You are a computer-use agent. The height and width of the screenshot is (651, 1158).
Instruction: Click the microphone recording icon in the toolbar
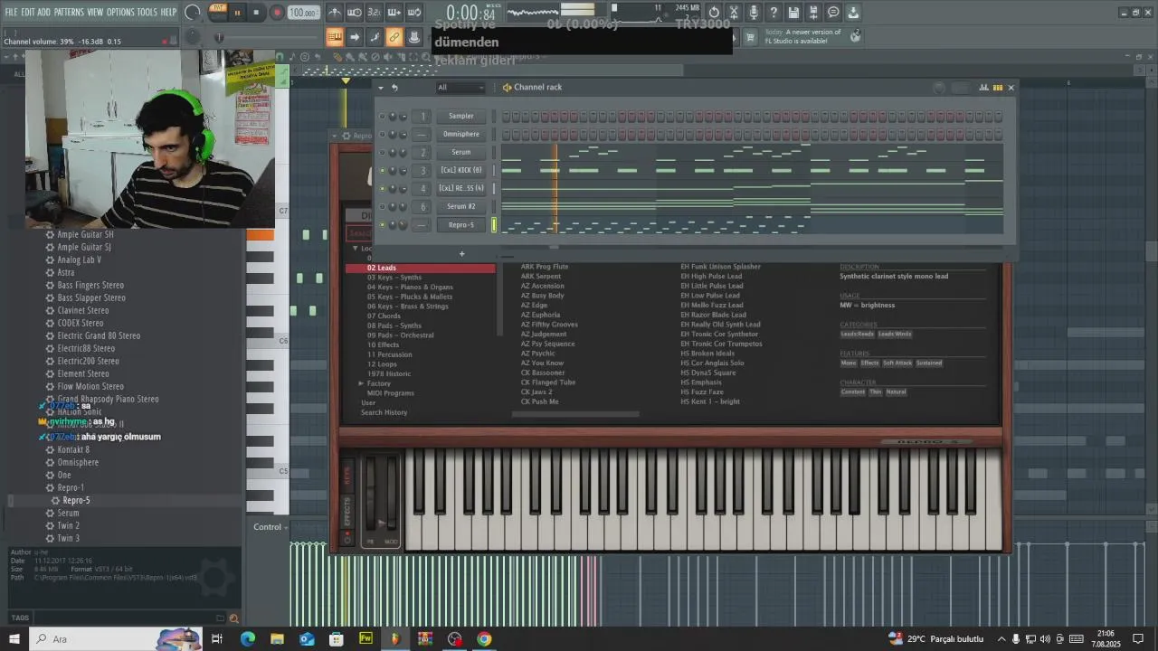(754, 13)
